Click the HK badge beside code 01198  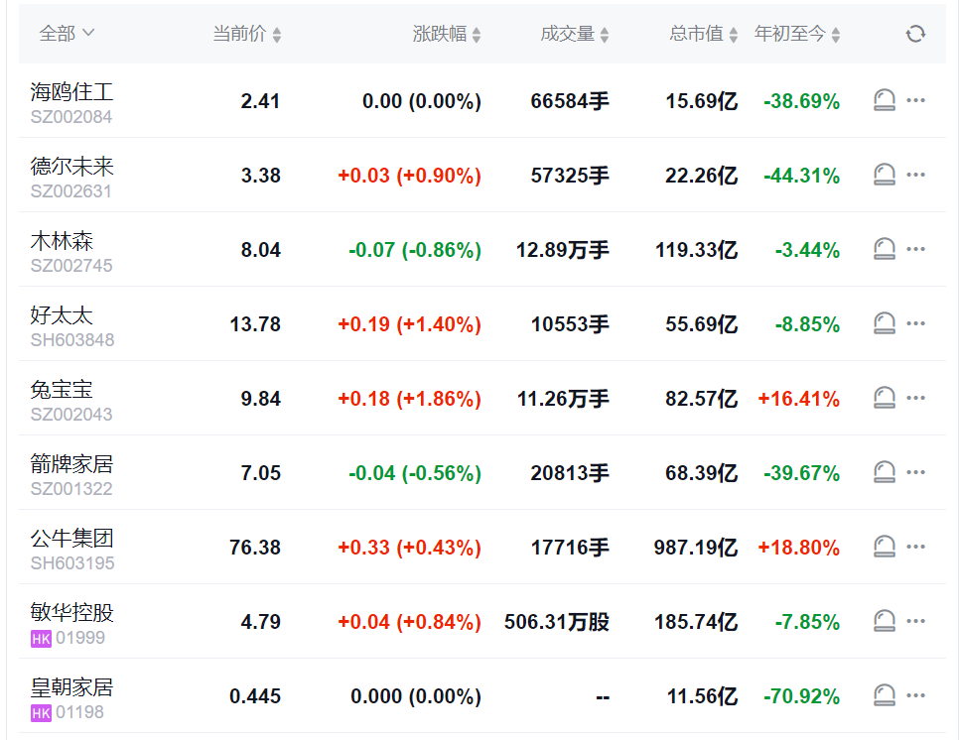41,713
